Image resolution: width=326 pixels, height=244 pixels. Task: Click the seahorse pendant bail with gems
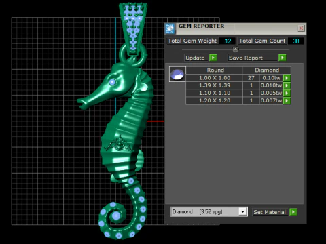[133, 28]
